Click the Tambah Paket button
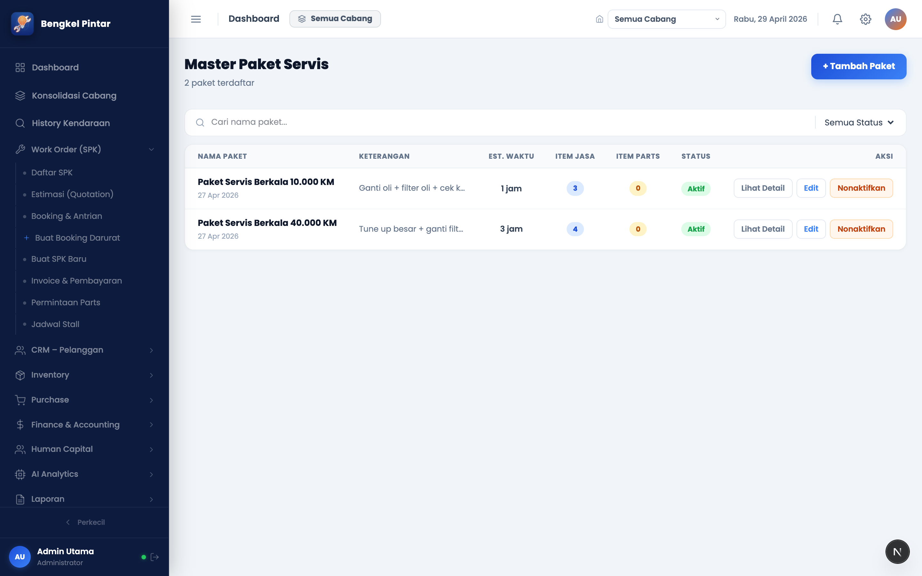Viewport: 922px width, 576px height. (x=858, y=66)
